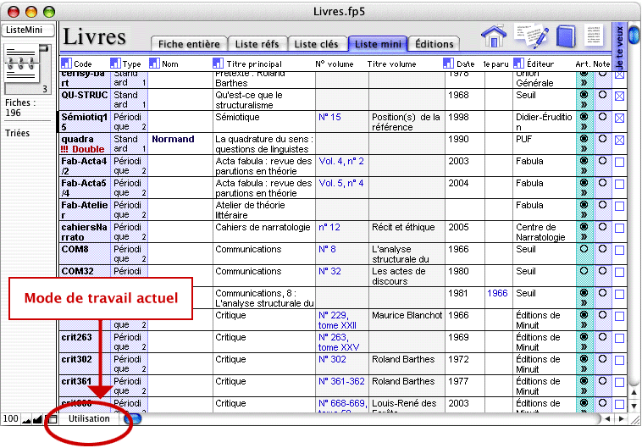Click the title cell Cahiers de narratologie
This screenshot has height=448, width=642.
click(x=263, y=232)
